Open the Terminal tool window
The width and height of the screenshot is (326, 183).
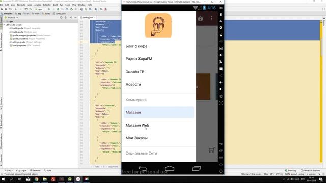point(35,171)
